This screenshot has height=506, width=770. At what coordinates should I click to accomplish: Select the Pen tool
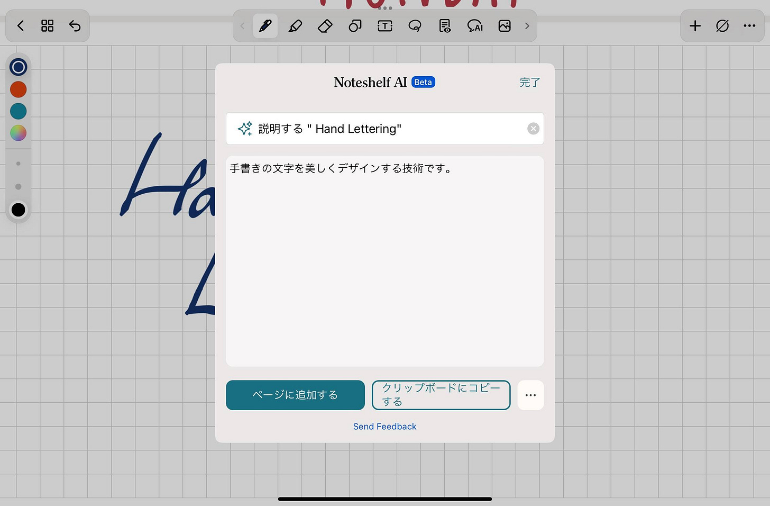pyautogui.click(x=265, y=26)
